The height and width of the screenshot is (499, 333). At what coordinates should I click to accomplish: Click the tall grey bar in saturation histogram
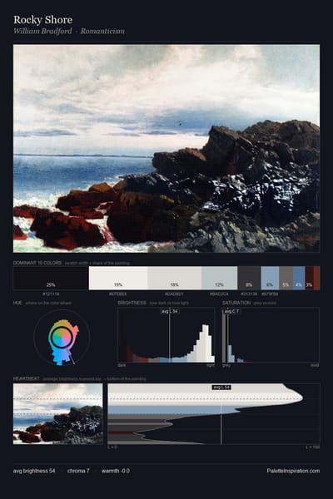coord(225,338)
